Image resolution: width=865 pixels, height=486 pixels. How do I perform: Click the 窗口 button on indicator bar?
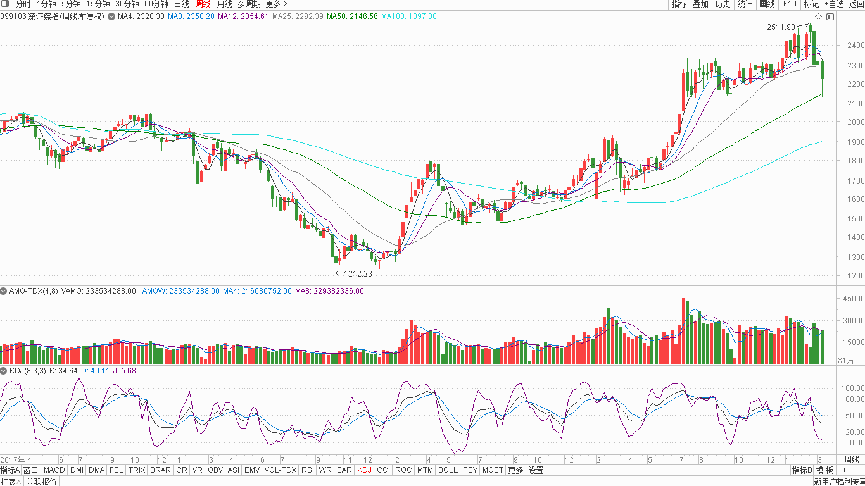click(31, 470)
